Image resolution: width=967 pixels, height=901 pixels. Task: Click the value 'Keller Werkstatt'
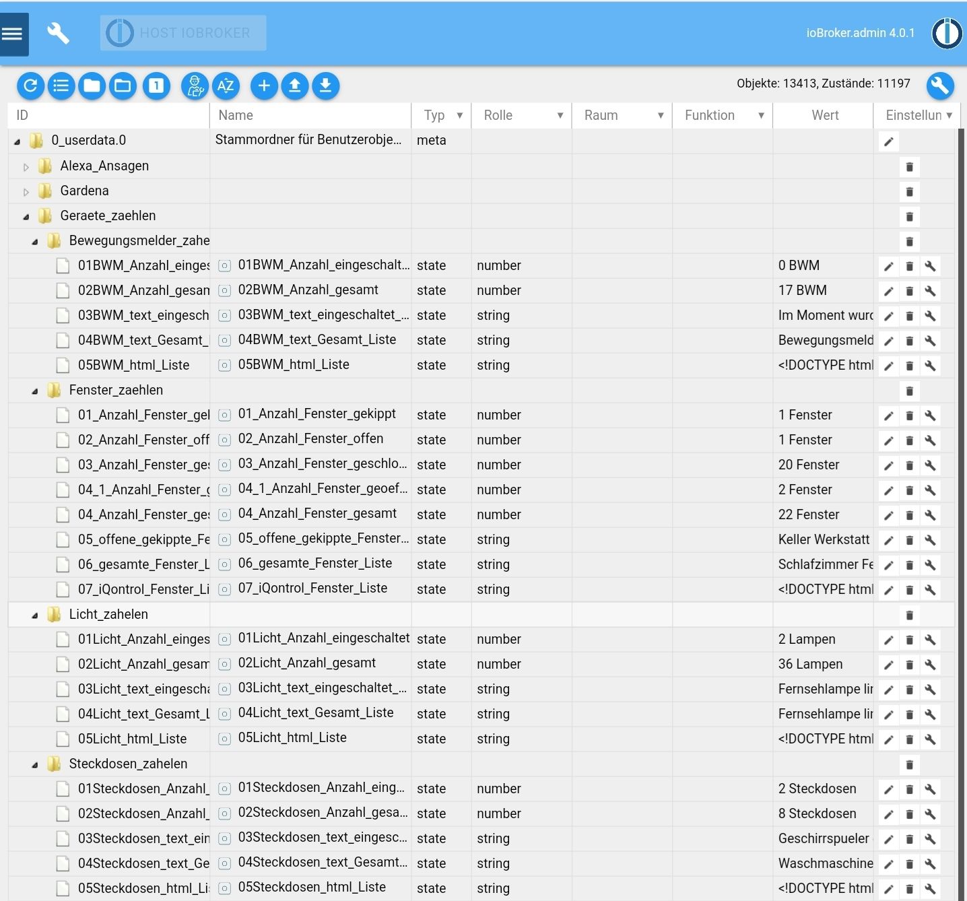[824, 539]
